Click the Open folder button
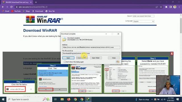The height and width of the screenshot is (102, 182). [x=96, y=58]
